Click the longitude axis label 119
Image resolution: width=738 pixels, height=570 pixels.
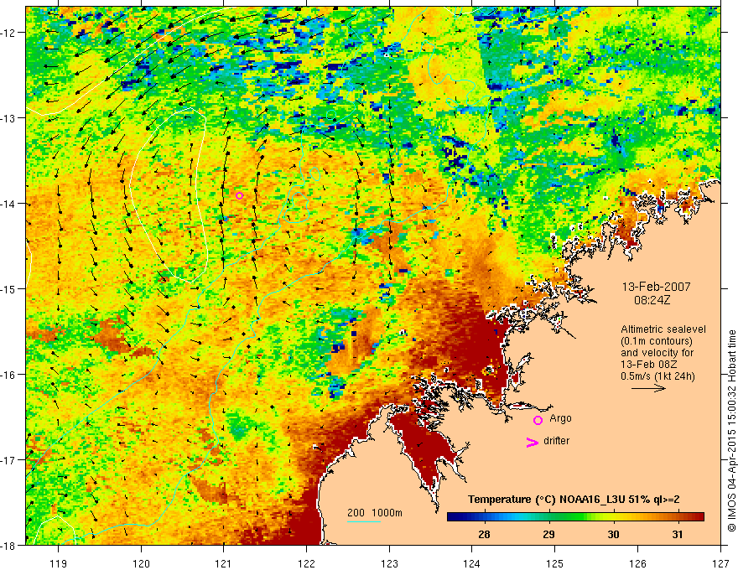[x=59, y=563]
